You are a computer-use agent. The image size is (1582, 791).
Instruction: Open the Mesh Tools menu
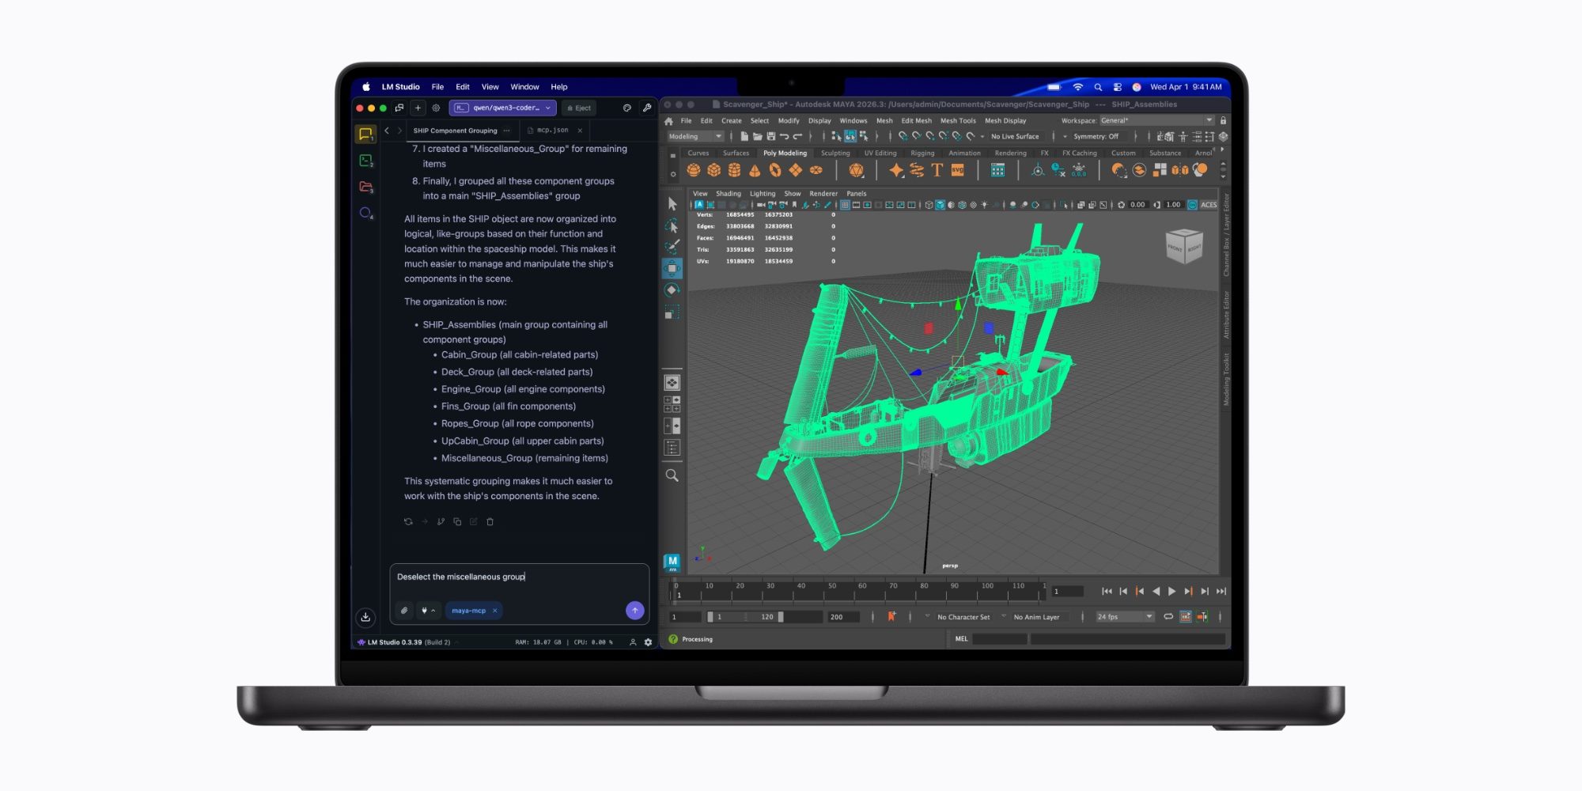(958, 121)
